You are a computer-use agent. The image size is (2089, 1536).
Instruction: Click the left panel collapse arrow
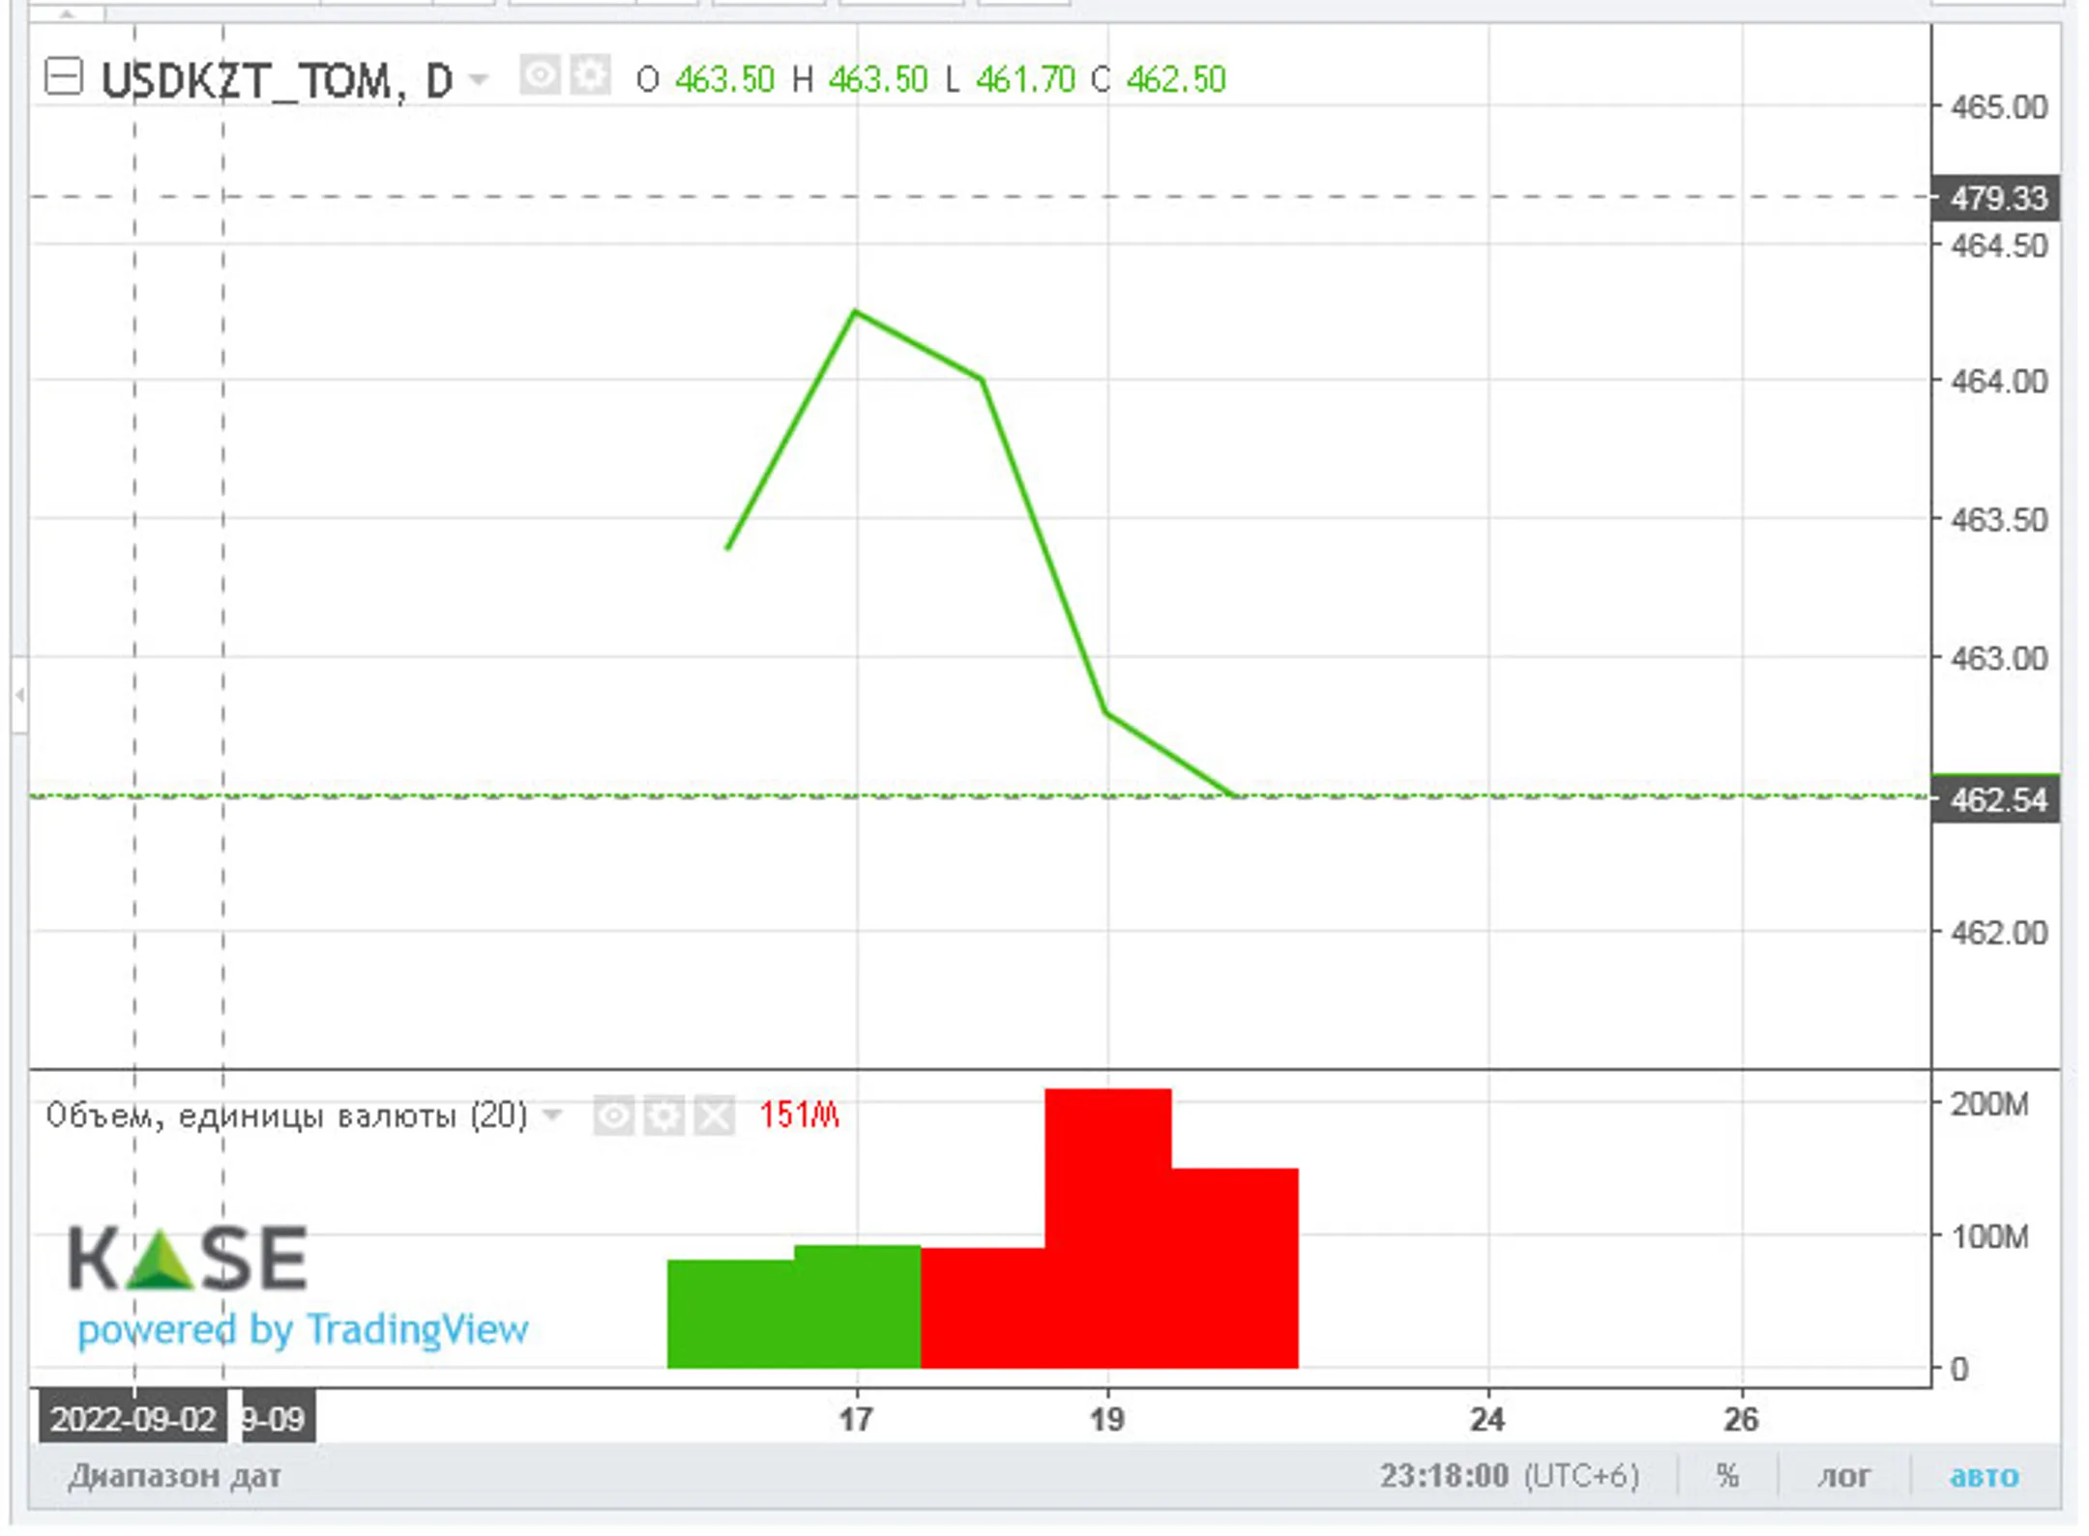coord(19,694)
